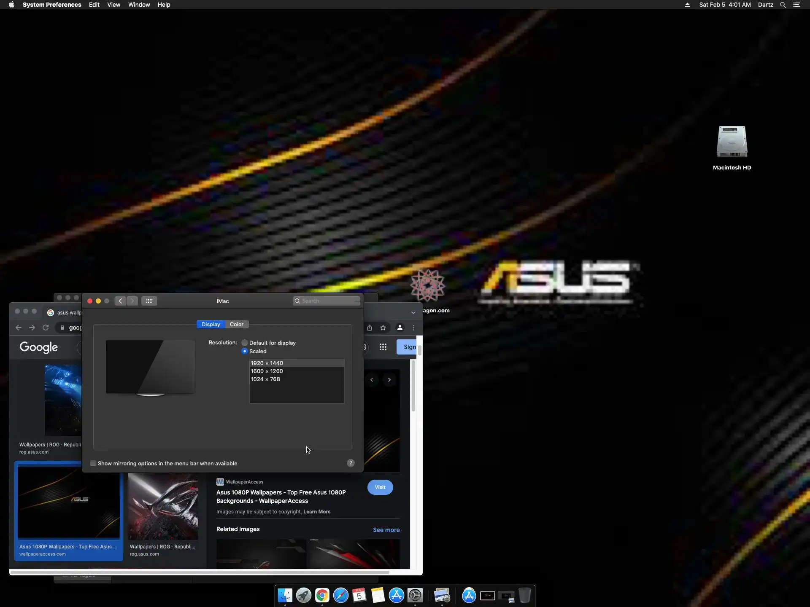Select Default for display radio button

coord(245,343)
